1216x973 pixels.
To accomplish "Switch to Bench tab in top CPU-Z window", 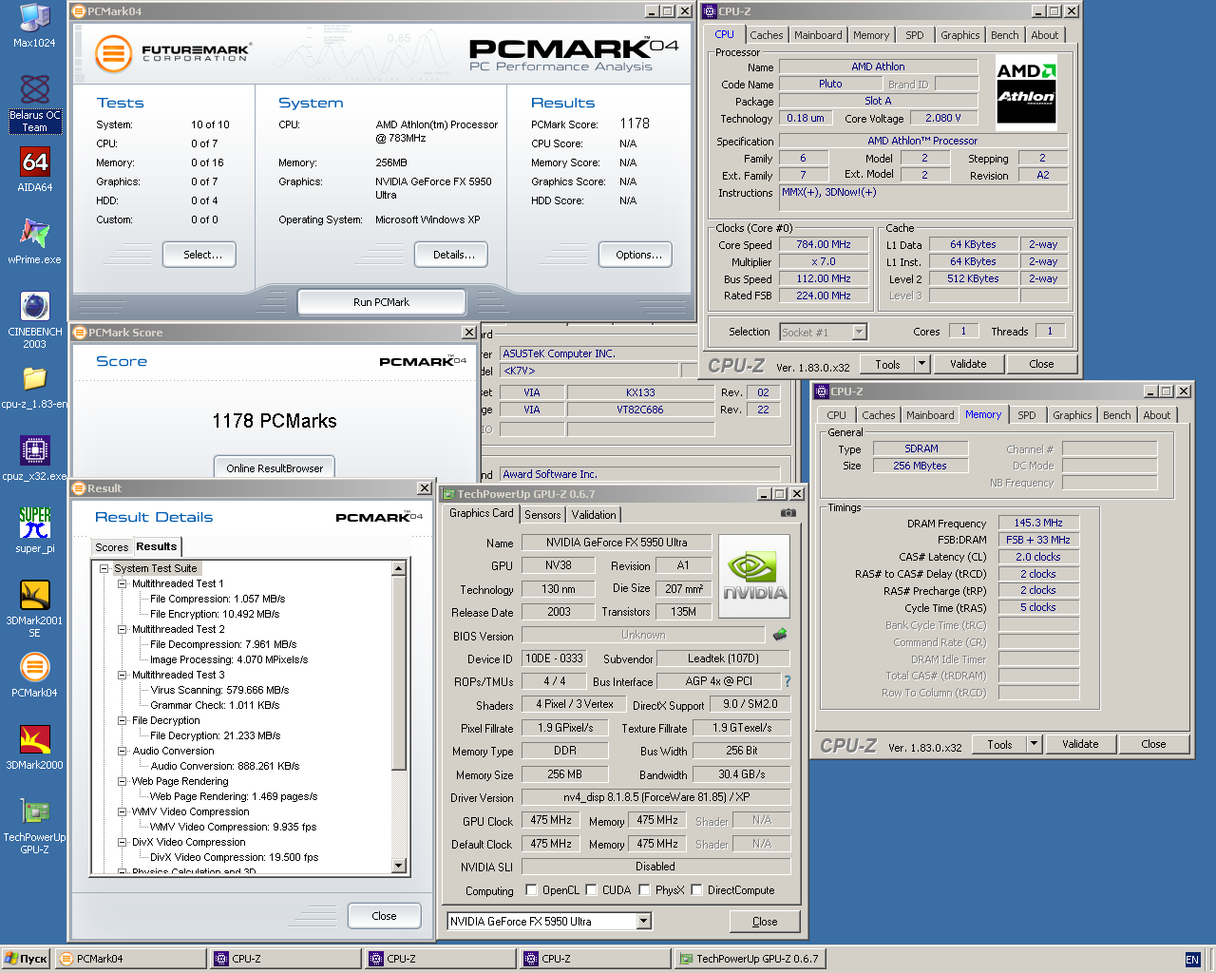I will [1005, 35].
